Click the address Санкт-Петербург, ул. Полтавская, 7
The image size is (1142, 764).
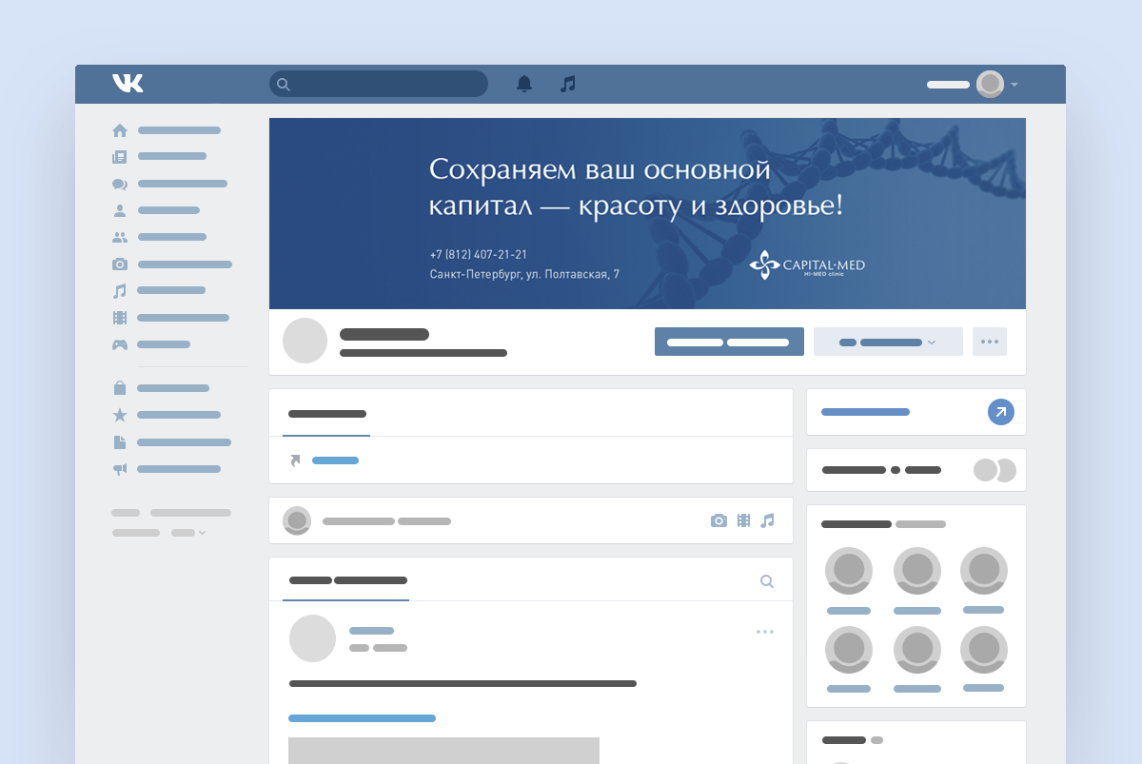524,274
